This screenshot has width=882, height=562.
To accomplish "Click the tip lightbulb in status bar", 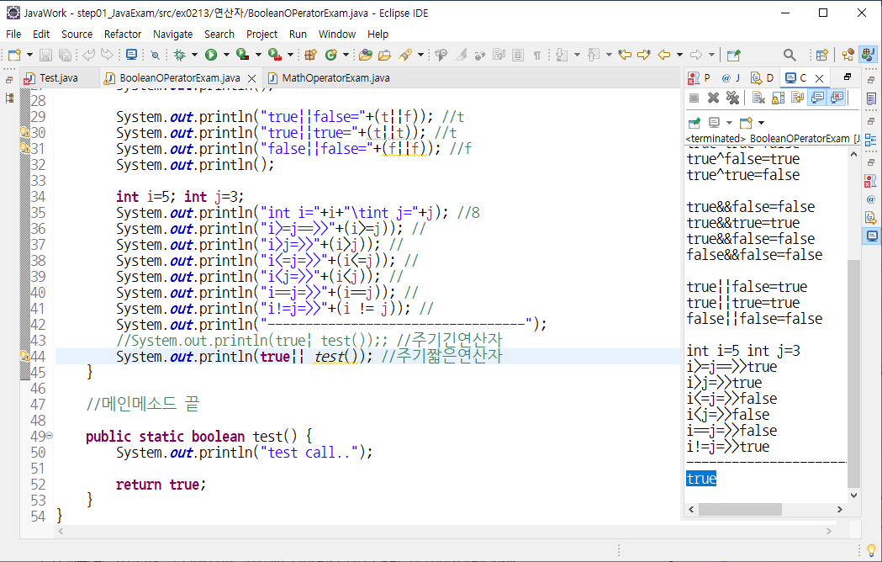I will 871,549.
